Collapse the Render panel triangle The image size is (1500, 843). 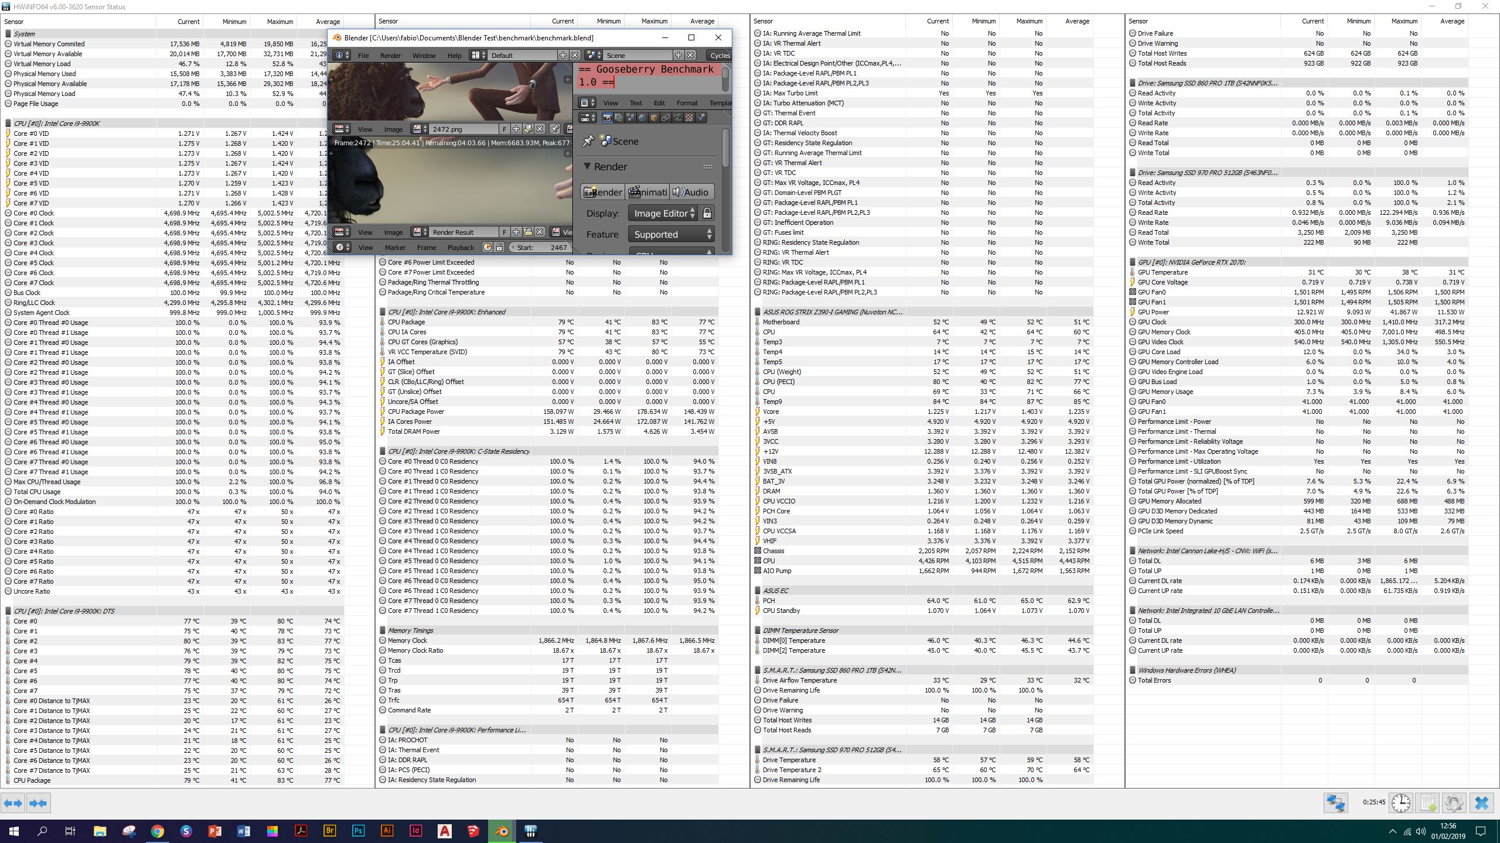tap(587, 167)
